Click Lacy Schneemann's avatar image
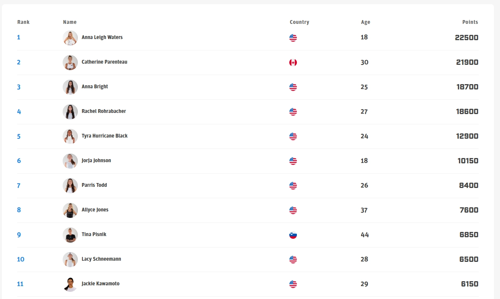This screenshot has height=299, width=500. pos(70,260)
